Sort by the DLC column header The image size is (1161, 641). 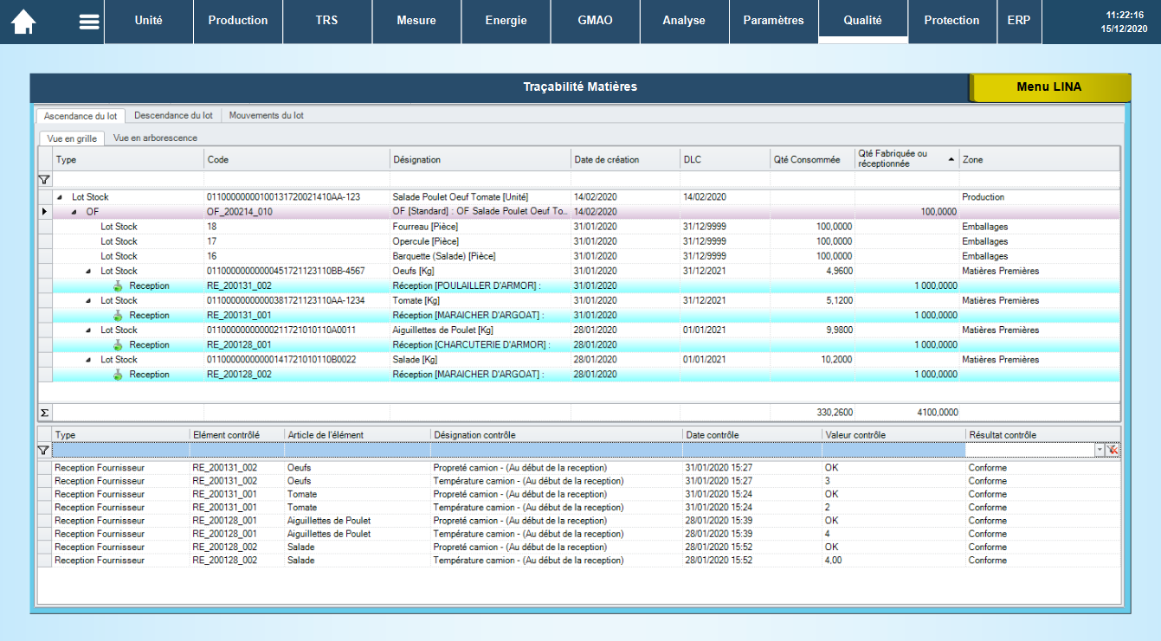pos(725,159)
